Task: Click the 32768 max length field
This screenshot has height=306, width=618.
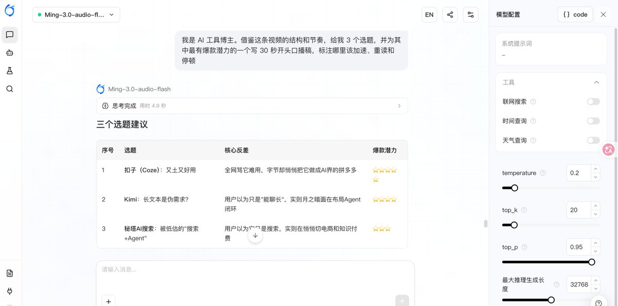Action: click(x=579, y=284)
